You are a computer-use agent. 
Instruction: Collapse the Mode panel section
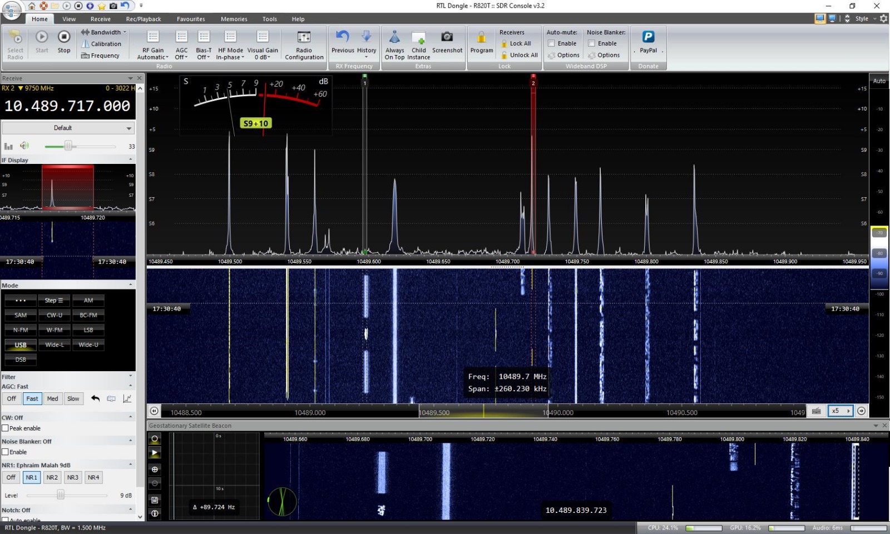[x=131, y=285]
